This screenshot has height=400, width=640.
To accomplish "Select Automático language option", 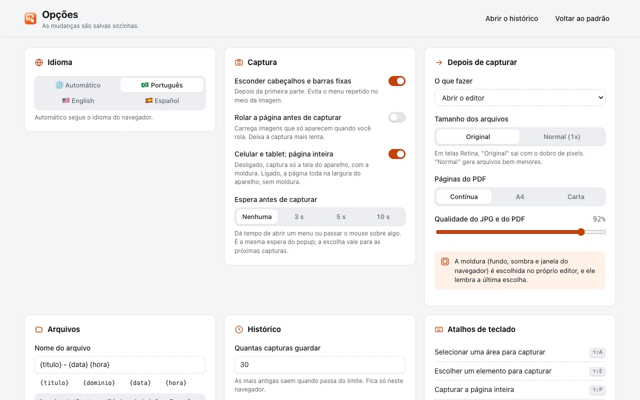I will tap(78, 85).
